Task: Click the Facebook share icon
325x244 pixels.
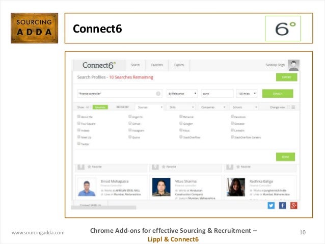Action: click(x=282, y=205)
